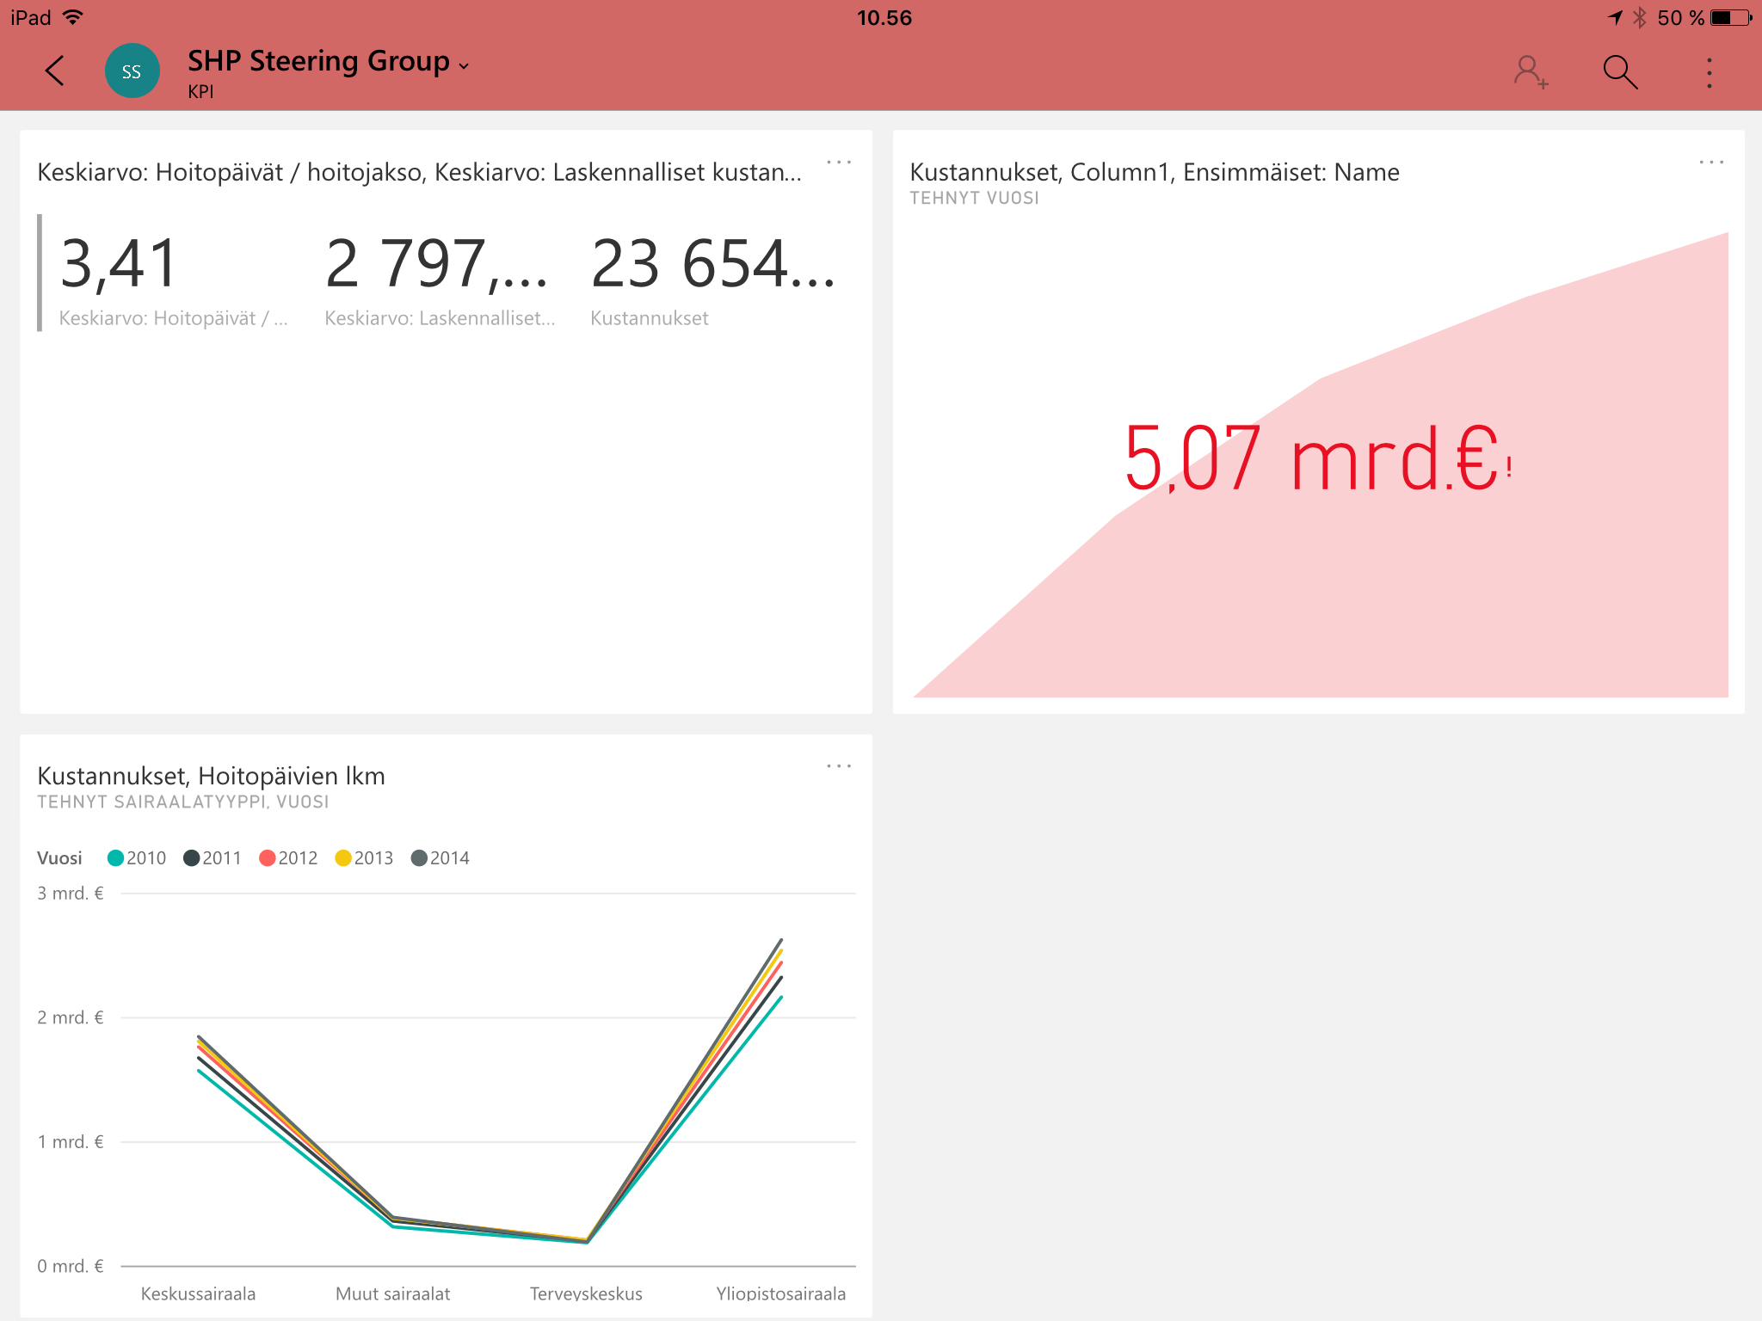The height and width of the screenshot is (1321, 1762).
Task: Tap the back arrow icon
Action: coord(55,71)
